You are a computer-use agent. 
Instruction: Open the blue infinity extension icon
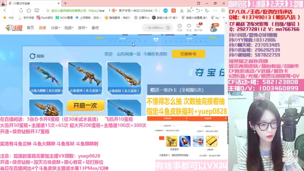tap(165, 11)
